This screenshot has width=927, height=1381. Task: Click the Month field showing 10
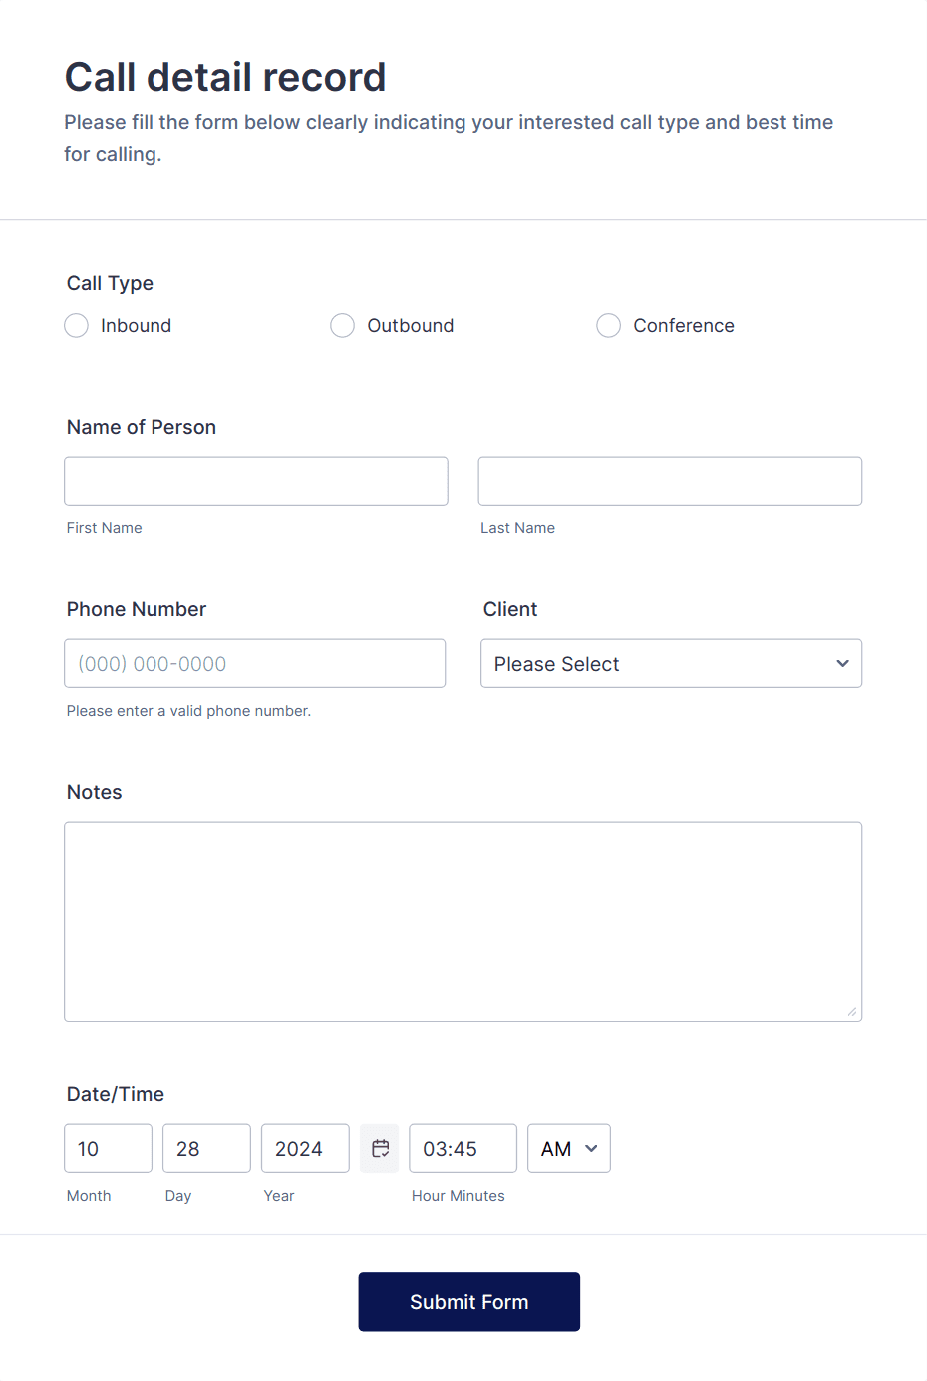point(108,1148)
